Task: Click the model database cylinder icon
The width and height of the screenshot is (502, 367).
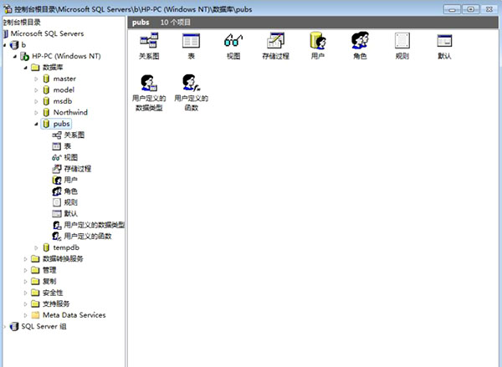Action: pos(46,90)
